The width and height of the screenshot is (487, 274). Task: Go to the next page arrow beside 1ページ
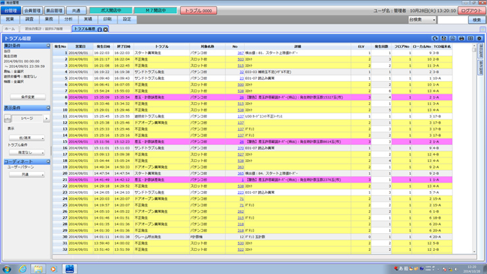47,119
